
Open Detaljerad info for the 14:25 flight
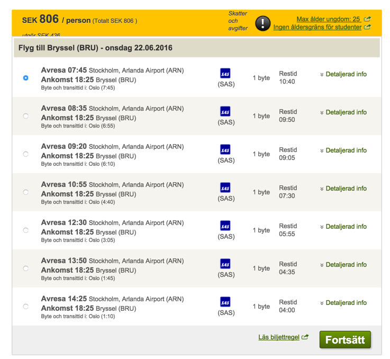[x=343, y=303]
